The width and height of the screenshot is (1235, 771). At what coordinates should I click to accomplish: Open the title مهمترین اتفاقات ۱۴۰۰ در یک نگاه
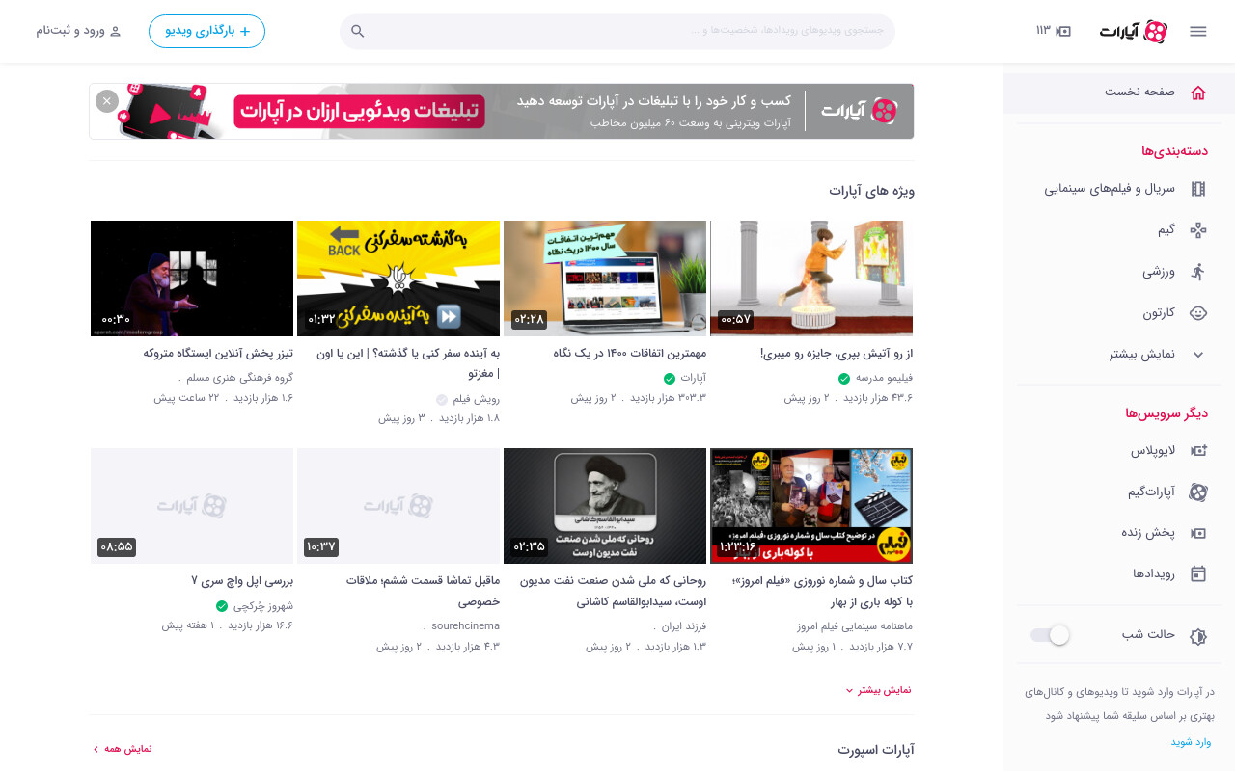point(630,354)
